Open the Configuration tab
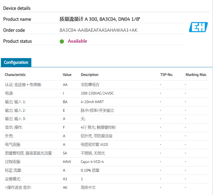 pyautogui.click(x=16, y=63)
